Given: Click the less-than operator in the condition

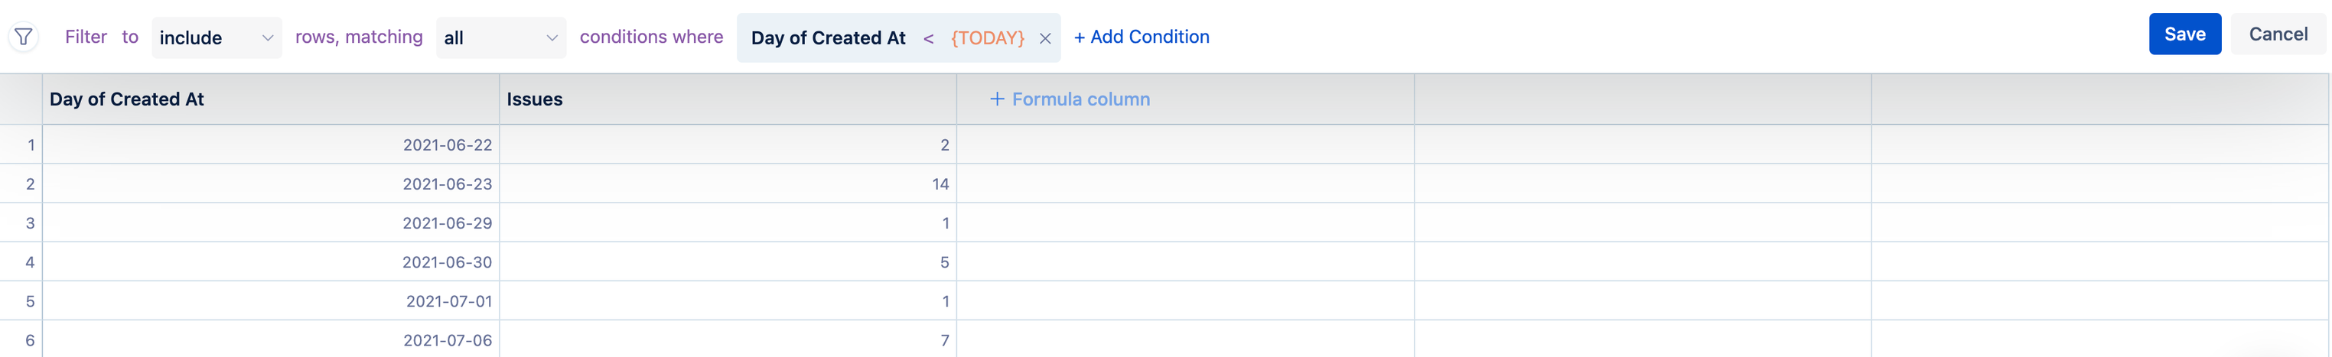Looking at the screenshot, I should point(928,38).
